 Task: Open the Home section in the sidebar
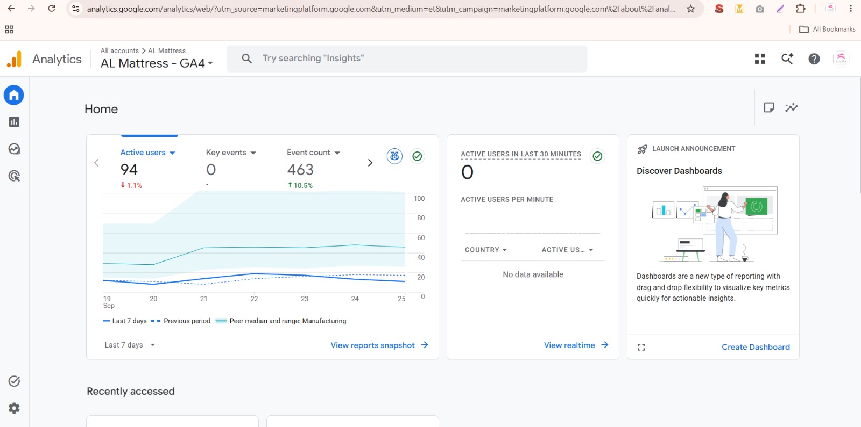click(x=14, y=95)
